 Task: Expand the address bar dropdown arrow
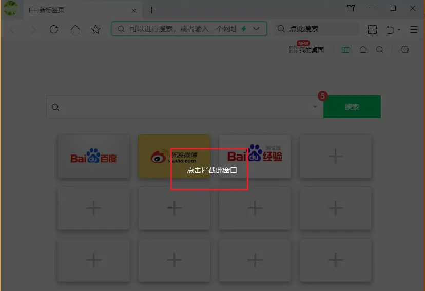coord(256,29)
